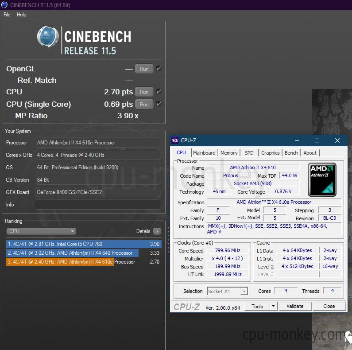Click the Multiplier x 4.0 value
Screen dimensions: 352x350
(x=228, y=258)
